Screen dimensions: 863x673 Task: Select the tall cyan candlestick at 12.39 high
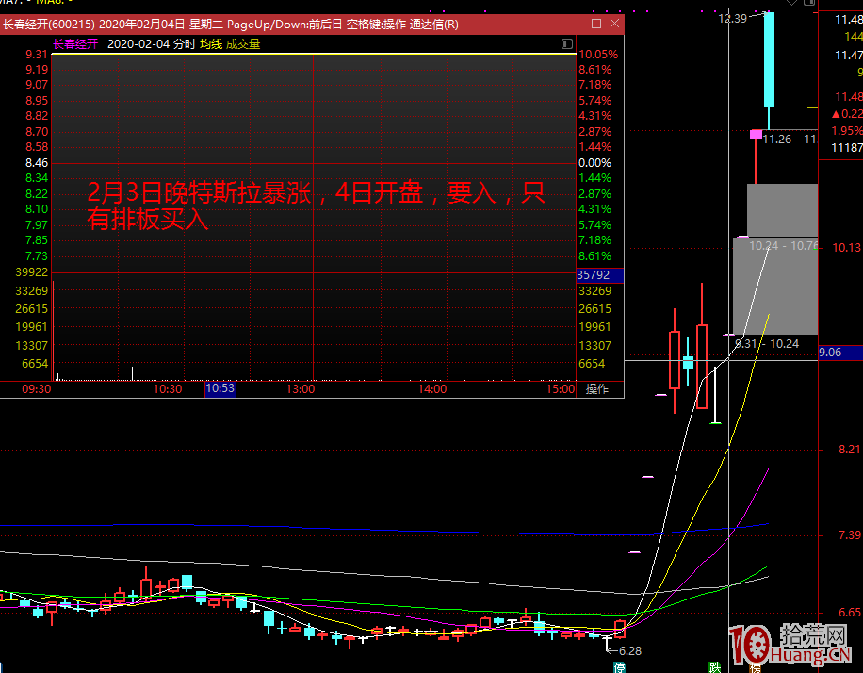click(x=769, y=59)
